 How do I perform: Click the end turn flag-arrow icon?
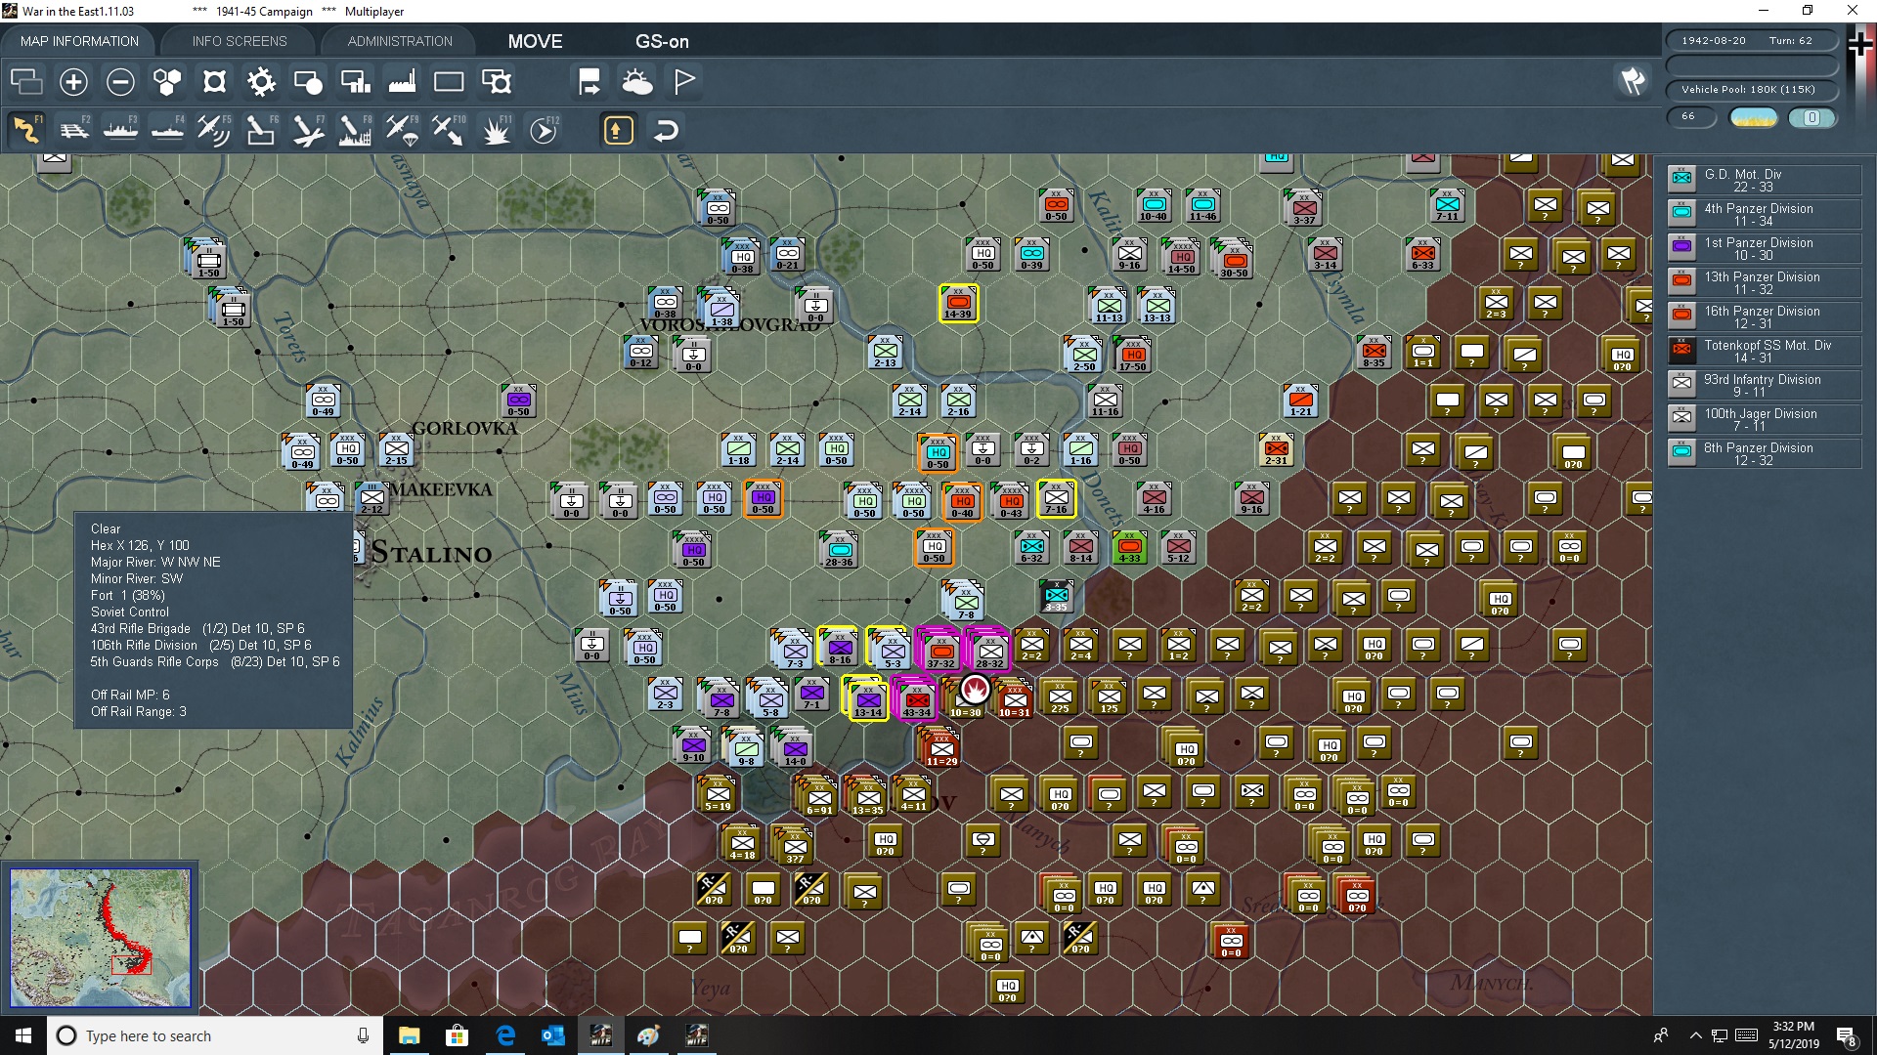point(589,82)
